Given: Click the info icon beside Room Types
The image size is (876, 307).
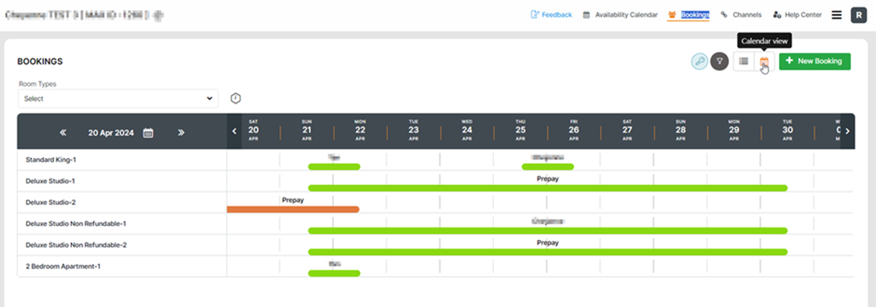Looking at the screenshot, I should click(236, 98).
